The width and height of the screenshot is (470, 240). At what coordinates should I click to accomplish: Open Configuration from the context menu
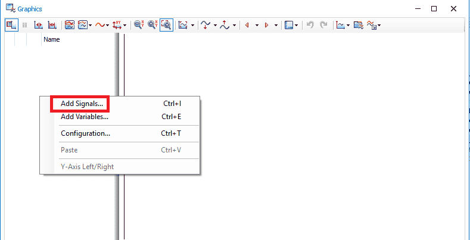pos(85,133)
